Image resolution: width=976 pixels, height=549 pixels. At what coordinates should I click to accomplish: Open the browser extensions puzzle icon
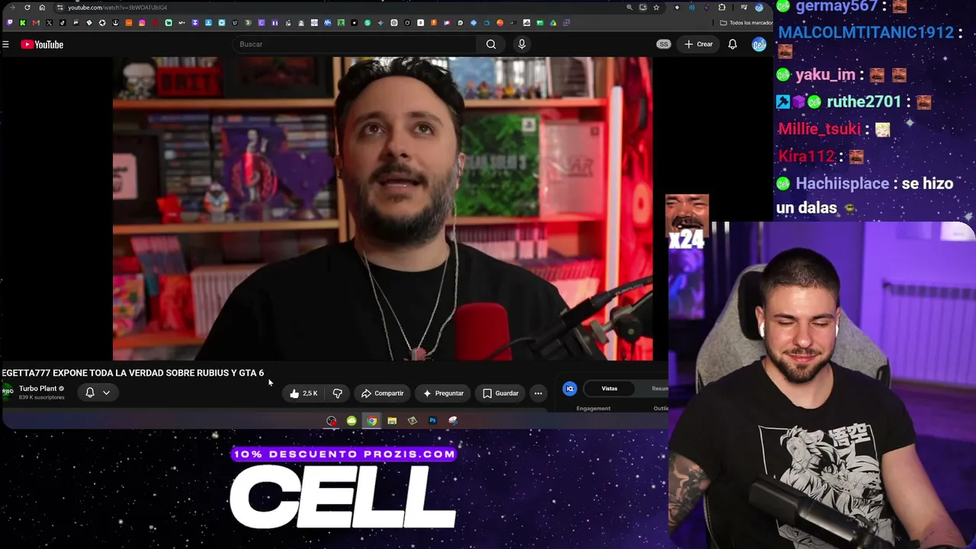(x=722, y=8)
